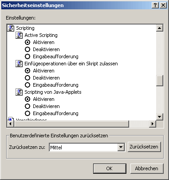Click the vertical scrollbar thumb

(160, 80)
